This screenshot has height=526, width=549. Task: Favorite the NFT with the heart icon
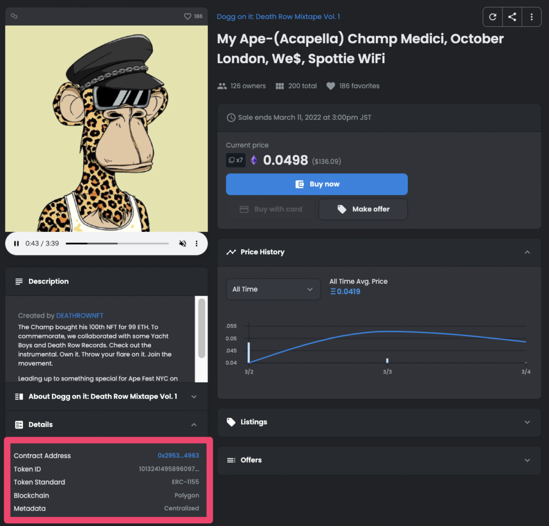pos(188,16)
